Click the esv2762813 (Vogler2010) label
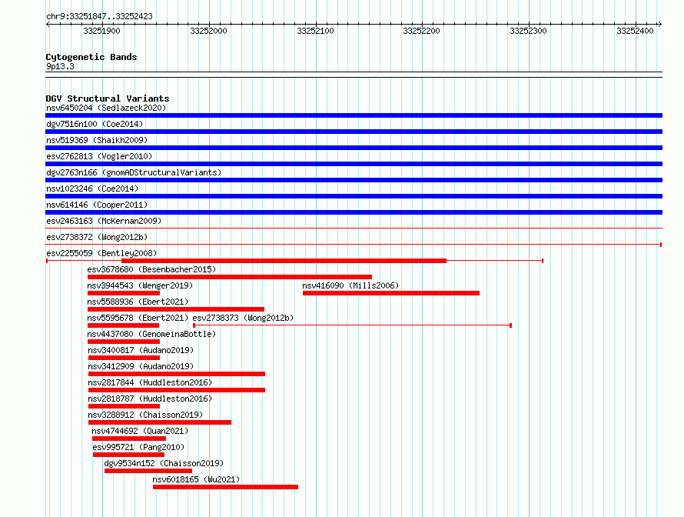684x517 pixels. [99, 156]
